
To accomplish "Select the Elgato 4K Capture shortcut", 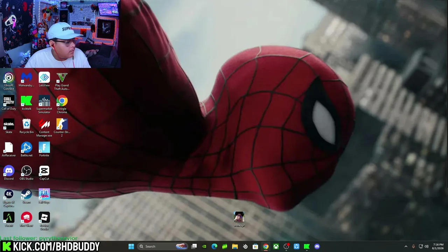I will (x=9, y=198).
